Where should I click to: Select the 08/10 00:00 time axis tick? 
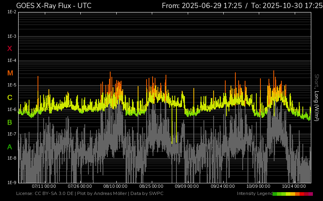tap(115, 187)
